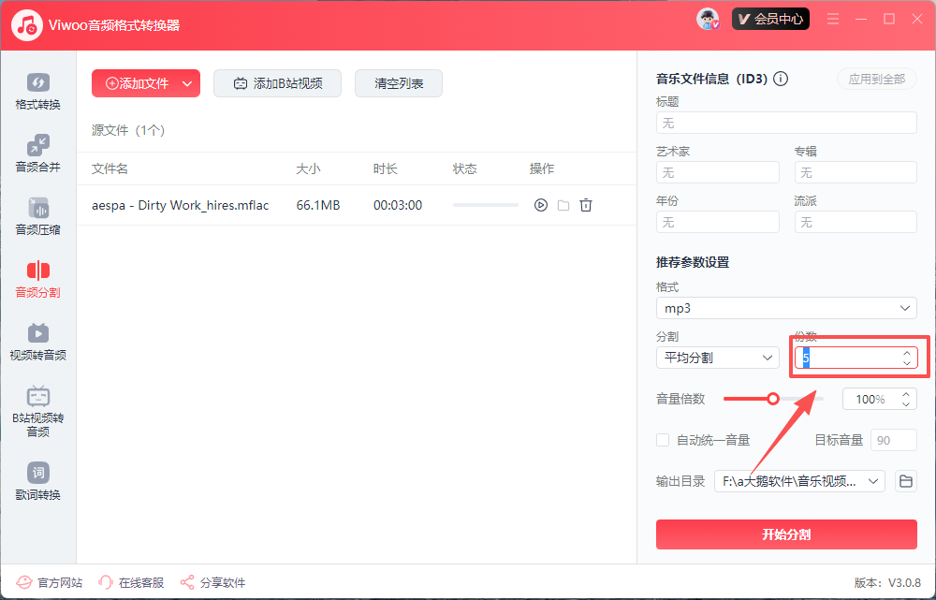Click the 开始分割 start button
The height and width of the screenshot is (600, 936).
click(786, 534)
